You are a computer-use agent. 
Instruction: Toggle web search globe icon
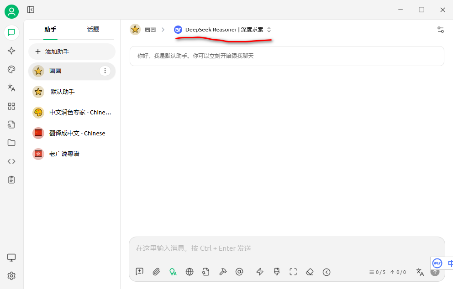coord(190,272)
